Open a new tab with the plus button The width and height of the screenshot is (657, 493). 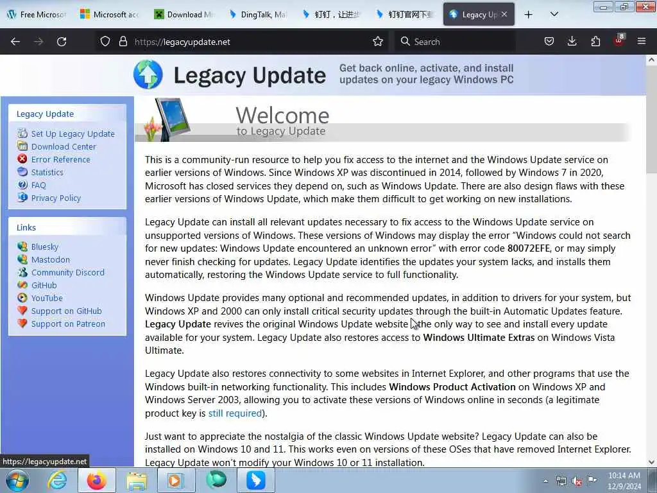pos(529,15)
